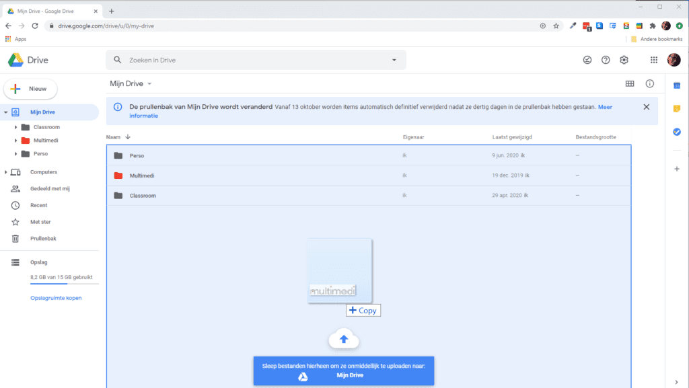Screen dimensions: 689x388
Task: Open Computers in the sidebar
Action: coord(44,172)
